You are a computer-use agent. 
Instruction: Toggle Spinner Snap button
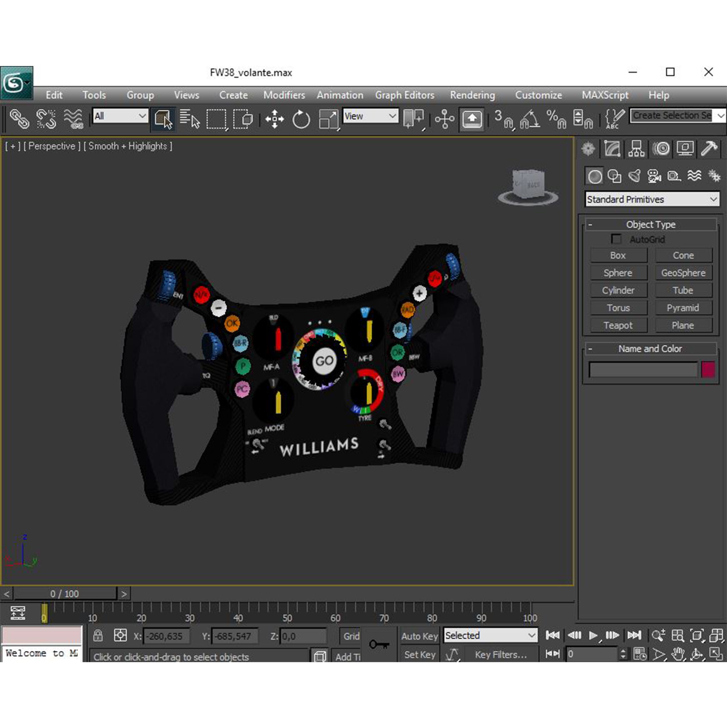583,119
